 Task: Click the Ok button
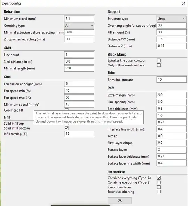point(119,200)
